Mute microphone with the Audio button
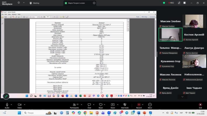The height and width of the screenshot is (116, 207). pyautogui.click(x=7, y=106)
